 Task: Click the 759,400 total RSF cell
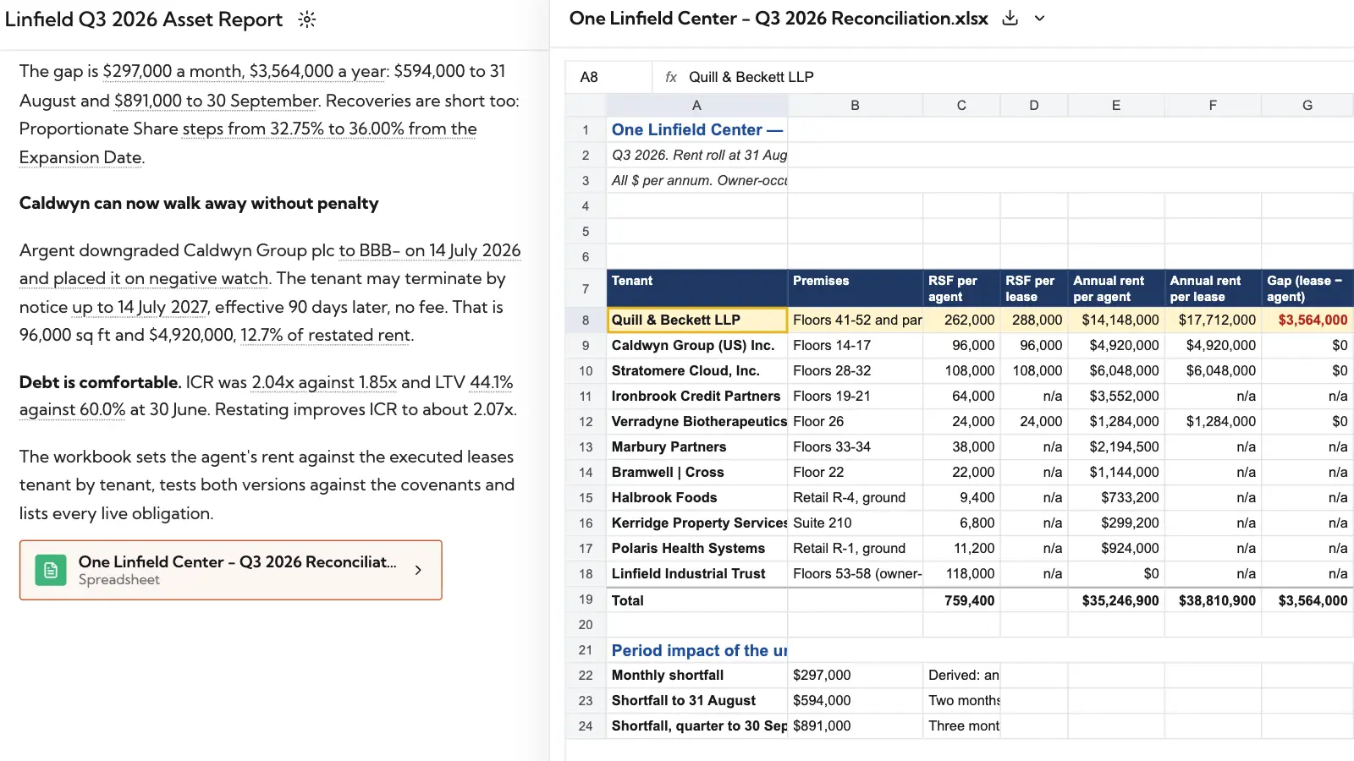(x=961, y=600)
